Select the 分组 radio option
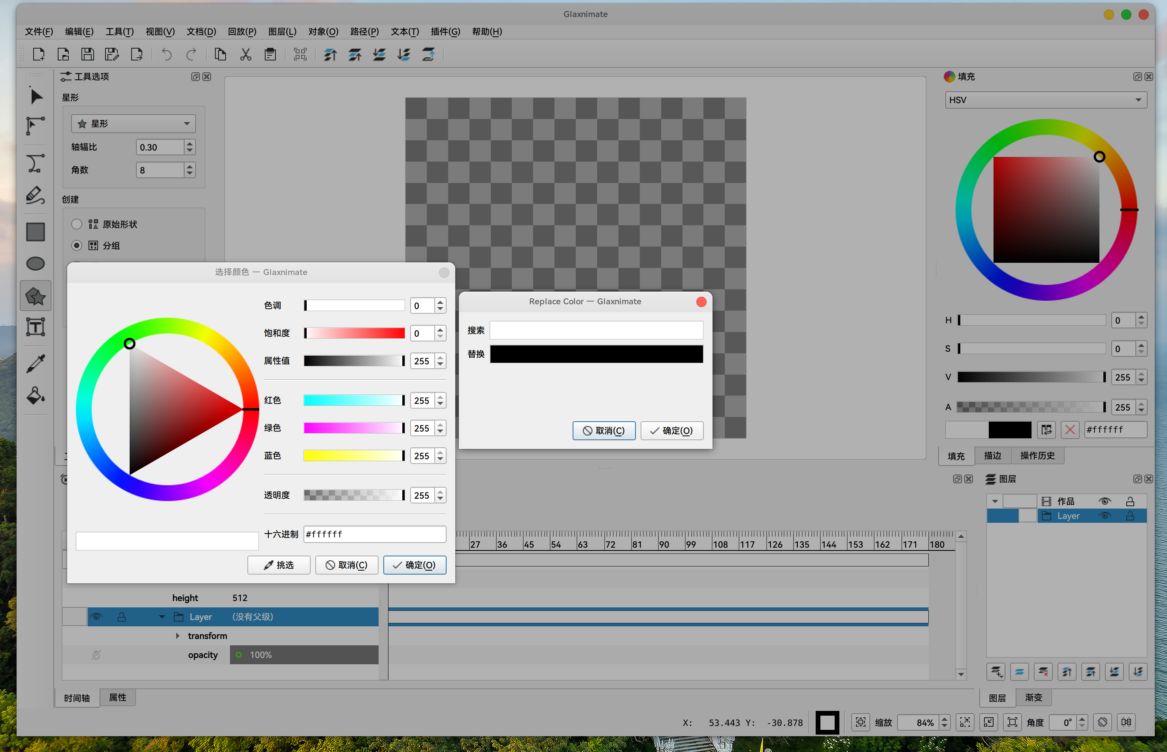 pos(77,246)
